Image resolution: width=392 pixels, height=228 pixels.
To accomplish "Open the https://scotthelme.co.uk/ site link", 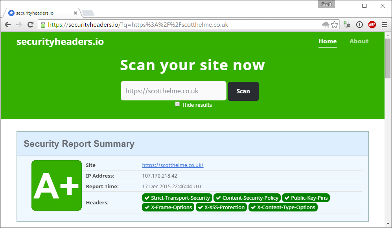I will (x=173, y=165).
